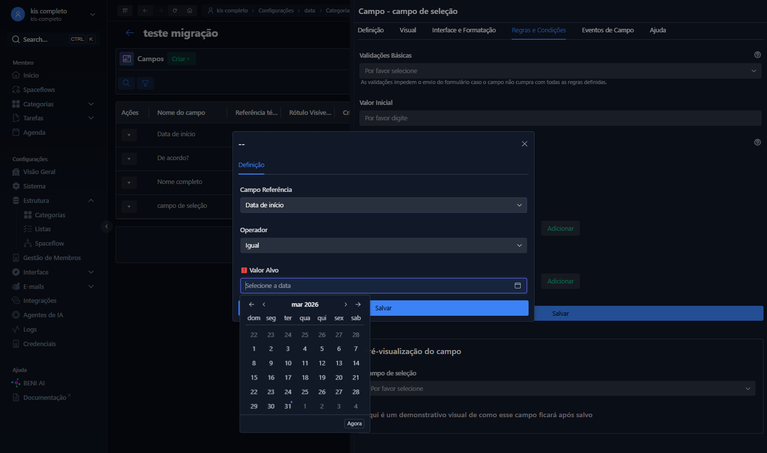Click the Search magnifier icon in sidebar

coord(16,39)
